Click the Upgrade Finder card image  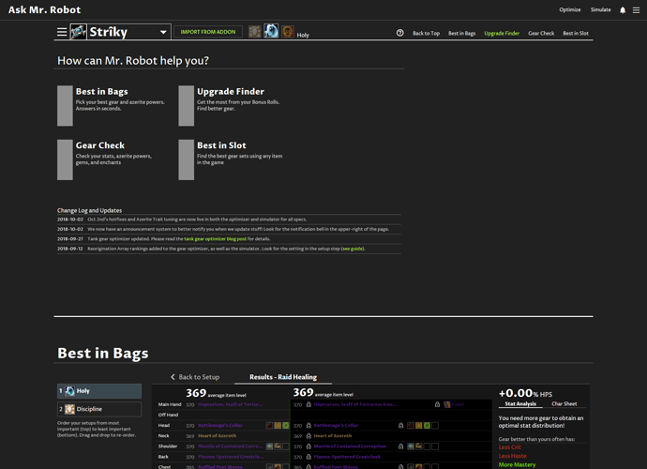[x=186, y=106]
